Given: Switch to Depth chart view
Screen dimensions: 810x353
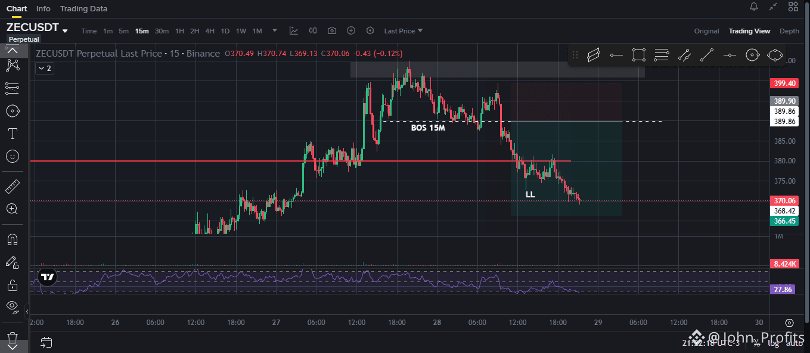Looking at the screenshot, I should click(x=789, y=31).
